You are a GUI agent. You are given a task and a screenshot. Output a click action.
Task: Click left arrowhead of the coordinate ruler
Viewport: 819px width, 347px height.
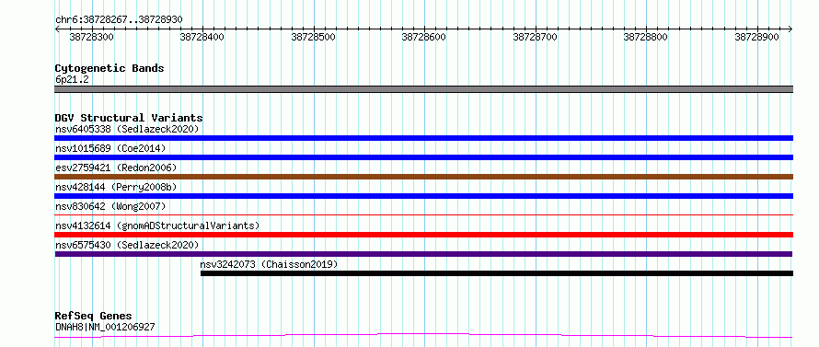click(57, 29)
